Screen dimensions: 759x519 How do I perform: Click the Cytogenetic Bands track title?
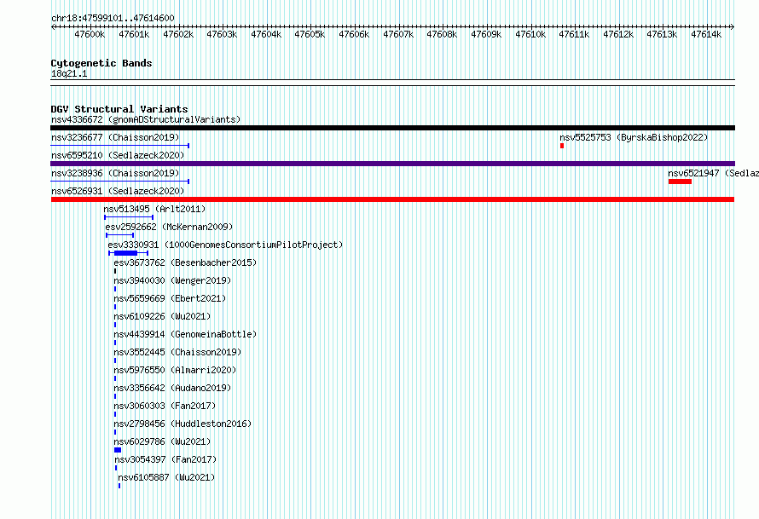[101, 63]
